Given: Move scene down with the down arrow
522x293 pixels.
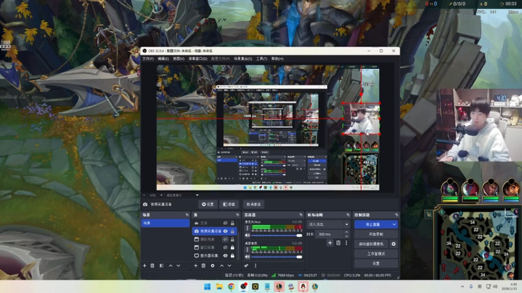Looking at the screenshot, I should click(178, 266).
